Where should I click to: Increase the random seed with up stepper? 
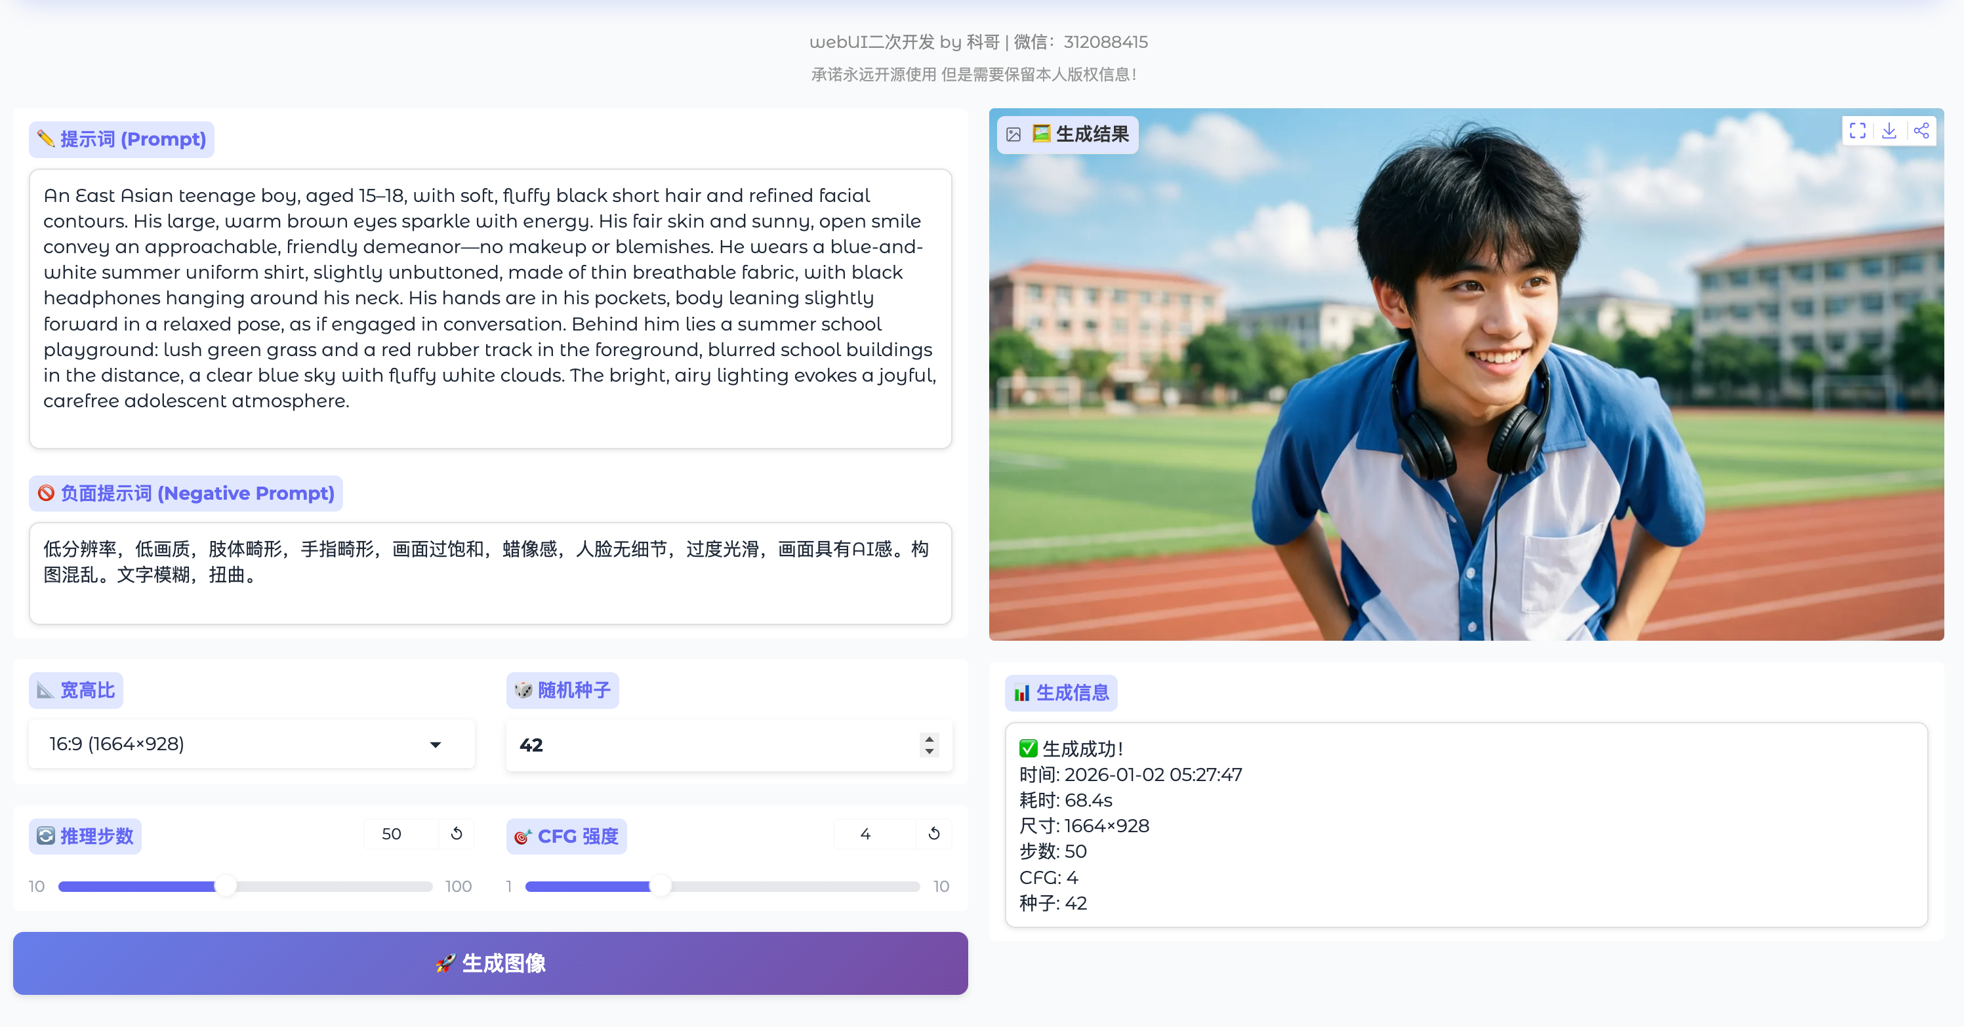point(929,738)
